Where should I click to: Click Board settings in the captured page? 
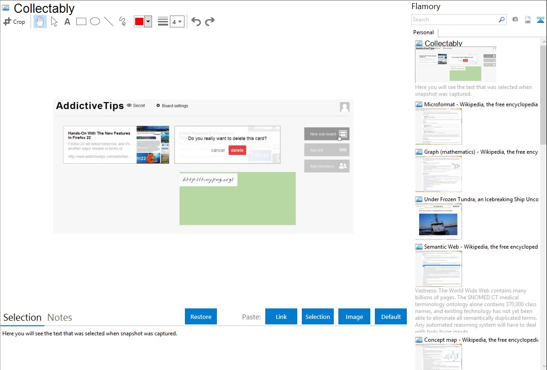click(x=172, y=106)
